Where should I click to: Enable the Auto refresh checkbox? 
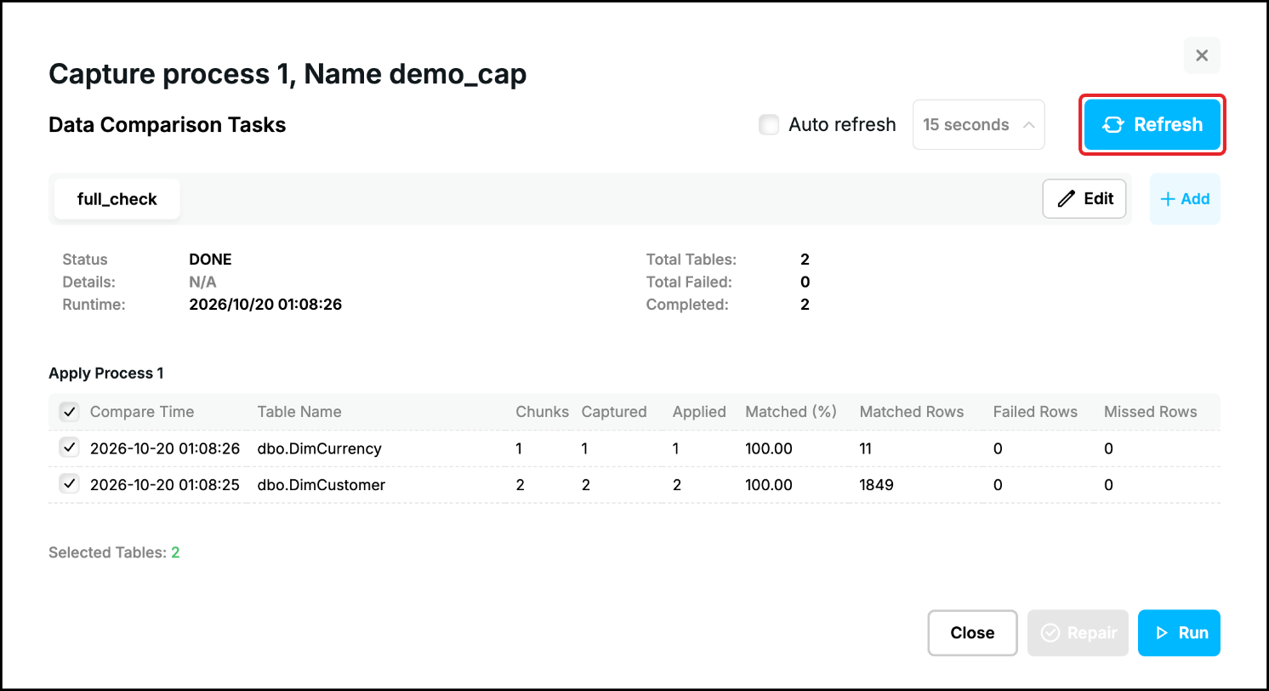click(769, 125)
